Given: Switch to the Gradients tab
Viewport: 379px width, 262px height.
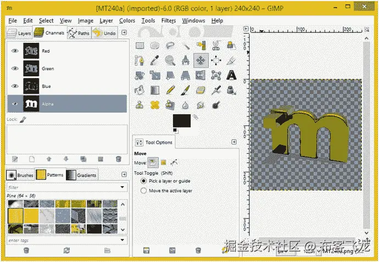Looking at the screenshot, I should tap(82, 175).
